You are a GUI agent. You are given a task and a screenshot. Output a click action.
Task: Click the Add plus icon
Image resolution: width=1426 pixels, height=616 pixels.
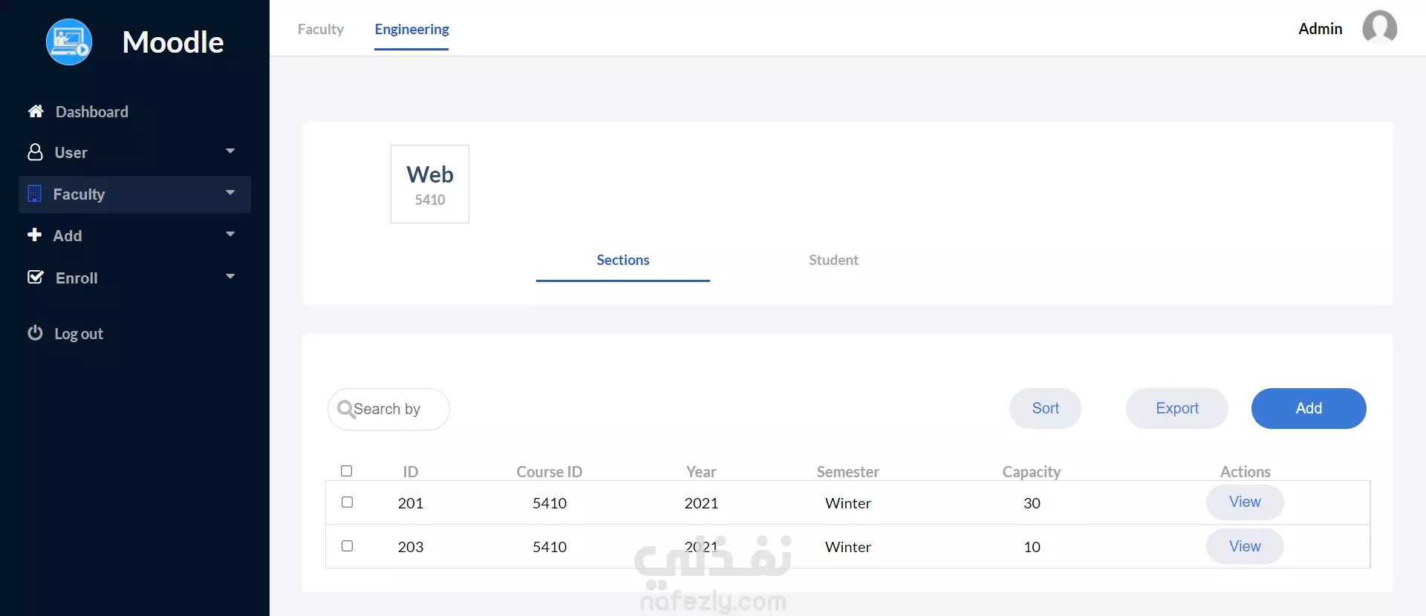click(x=34, y=235)
